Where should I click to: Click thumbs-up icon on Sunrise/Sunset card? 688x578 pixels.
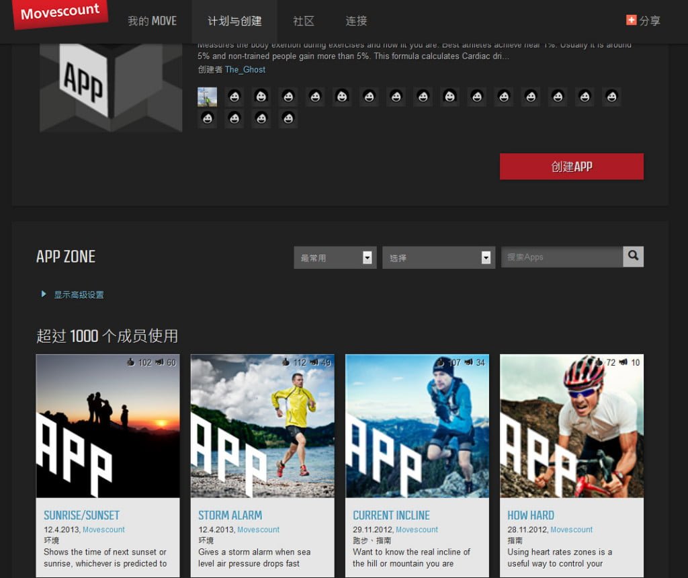coord(130,362)
